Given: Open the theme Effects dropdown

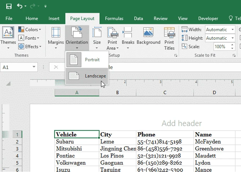Looking at the screenshot, I should point(30,46).
